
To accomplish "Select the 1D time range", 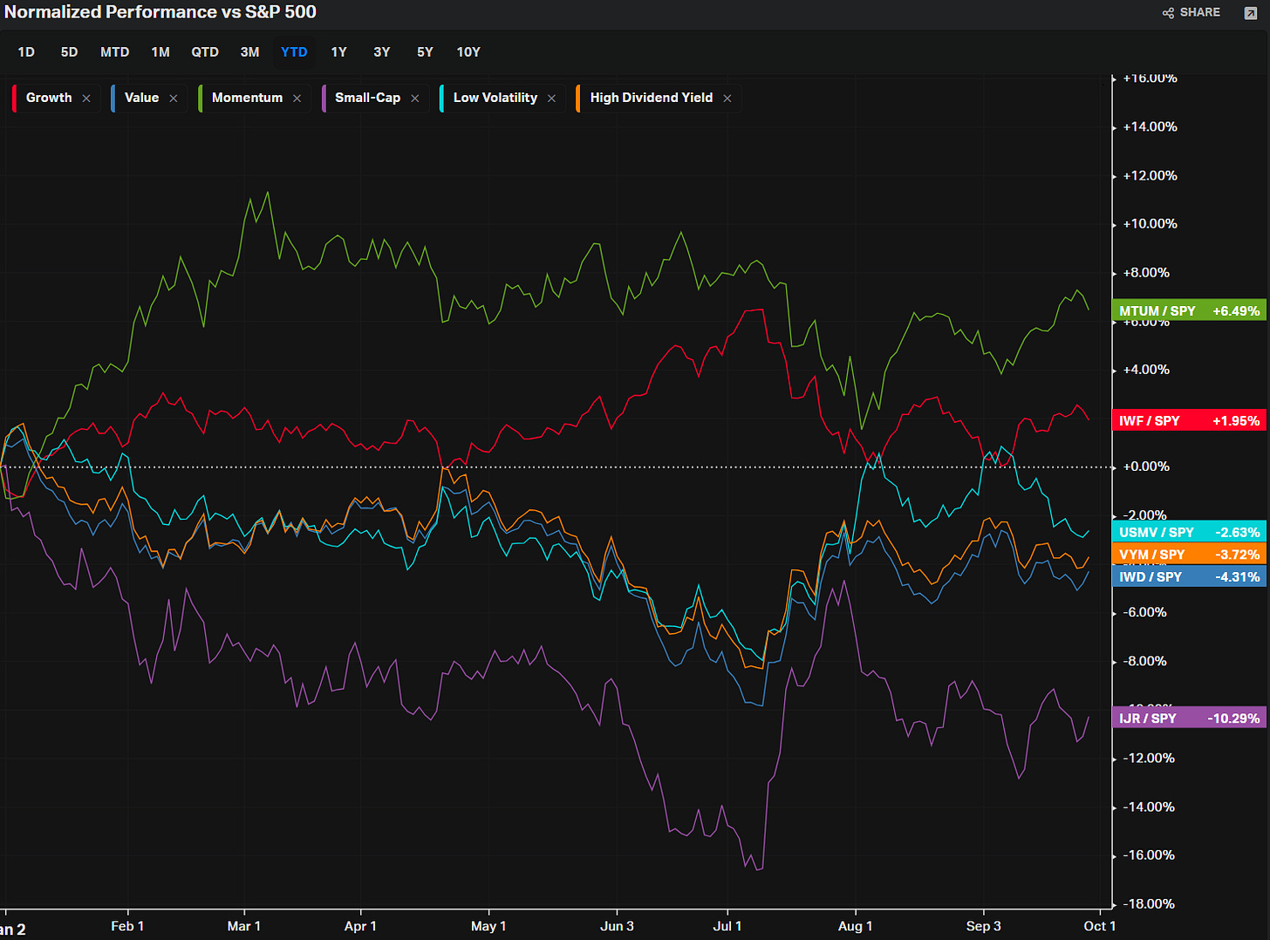I will (26, 52).
